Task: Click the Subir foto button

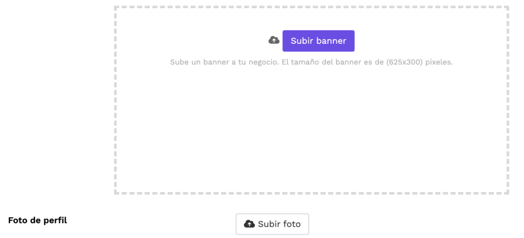Action: [272, 224]
